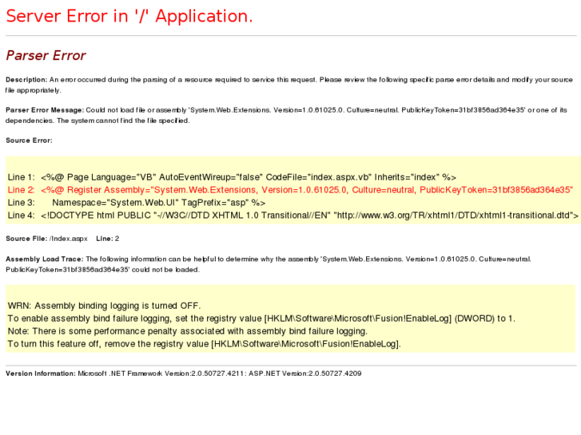Click the 'PublicKeyToken=31bf3856ad364e35' could not be loaded line

tap(102, 270)
